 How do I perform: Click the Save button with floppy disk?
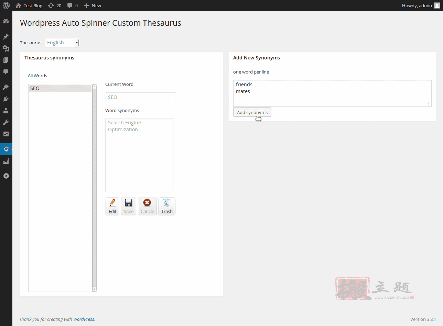(x=129, y=206)
